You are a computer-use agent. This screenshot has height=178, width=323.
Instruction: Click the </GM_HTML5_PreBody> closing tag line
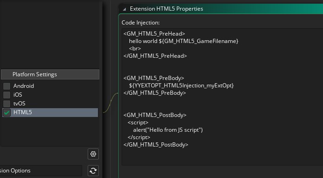click(155, 93)
